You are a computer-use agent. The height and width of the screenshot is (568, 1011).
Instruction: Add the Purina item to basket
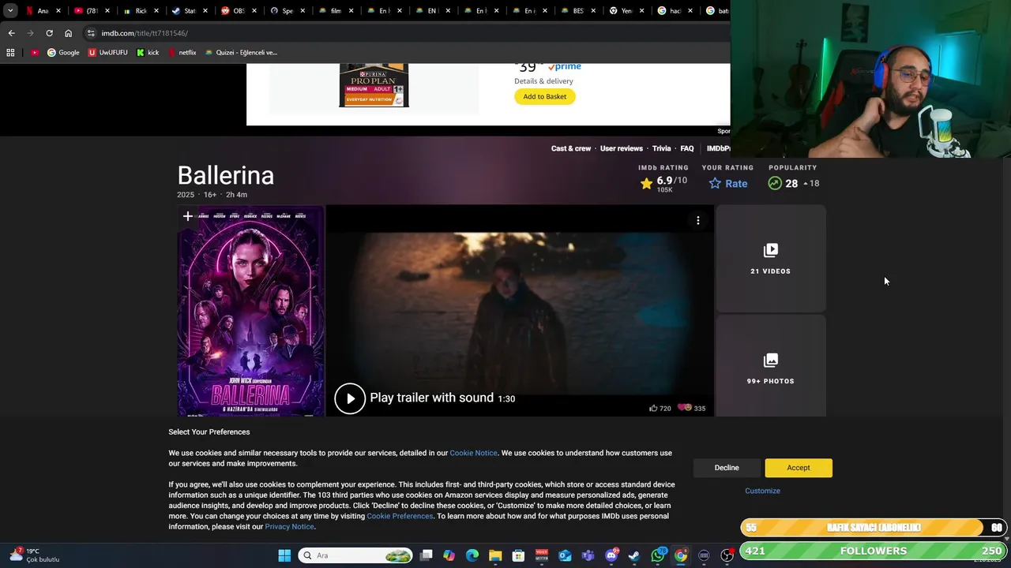[545, 96]
